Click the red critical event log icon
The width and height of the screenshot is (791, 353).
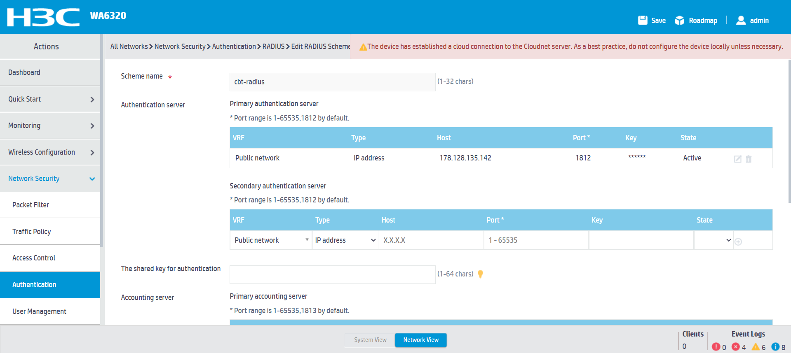(x=716, y=347)
